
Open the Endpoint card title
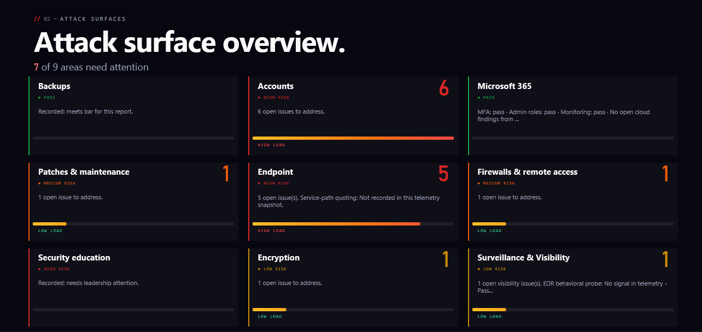pos(276,172)
